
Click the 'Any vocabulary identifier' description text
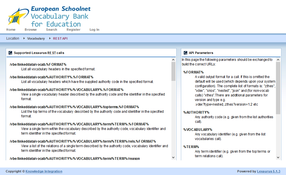[230, 137]
